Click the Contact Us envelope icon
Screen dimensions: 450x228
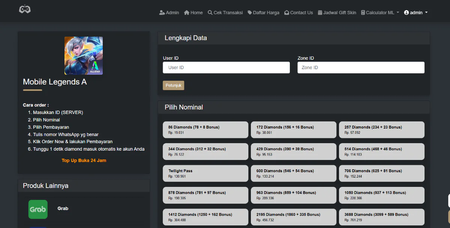click(286, 13)
